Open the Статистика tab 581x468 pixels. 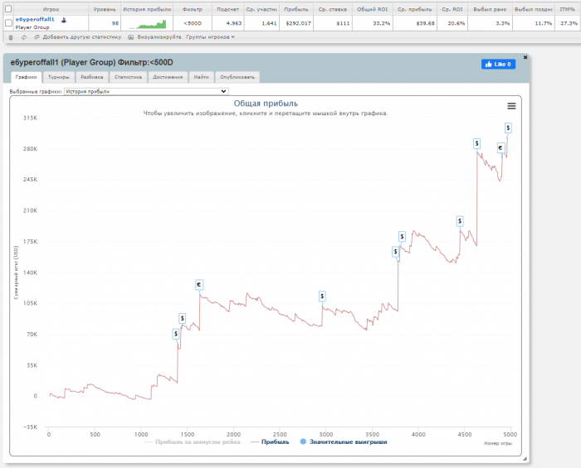click(x=128, y=77)
